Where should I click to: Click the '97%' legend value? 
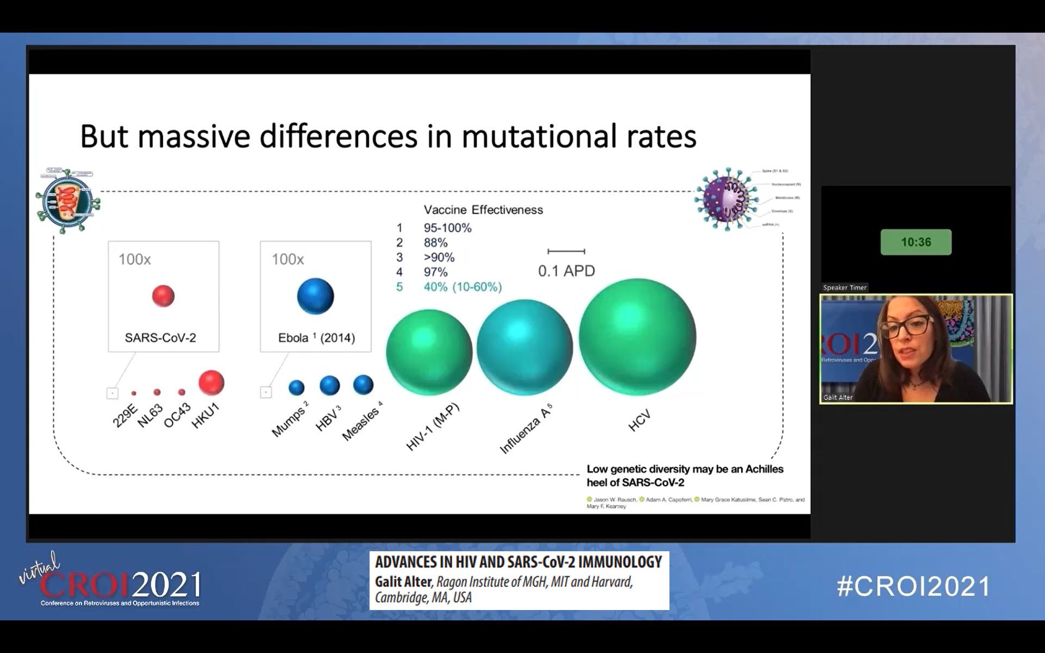point(435,272)
